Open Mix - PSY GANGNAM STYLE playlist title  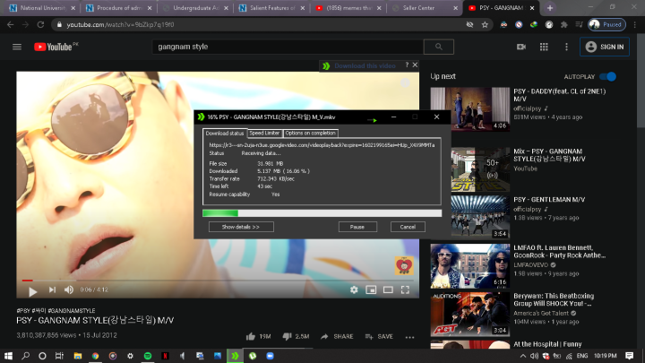pos(549,155)
